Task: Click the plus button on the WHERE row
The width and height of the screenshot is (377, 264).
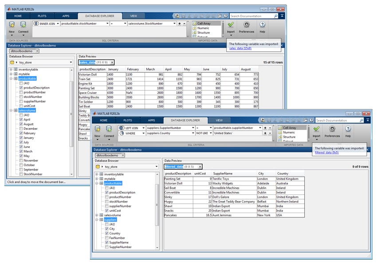Action: (265, 133)
